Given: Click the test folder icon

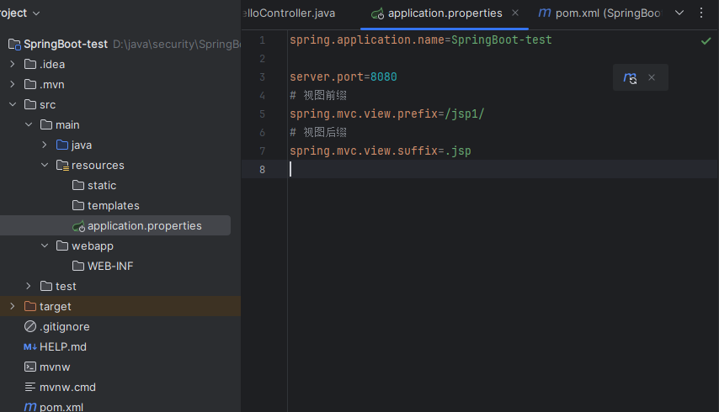Looking at the screenshot, I should pos(46,286).
